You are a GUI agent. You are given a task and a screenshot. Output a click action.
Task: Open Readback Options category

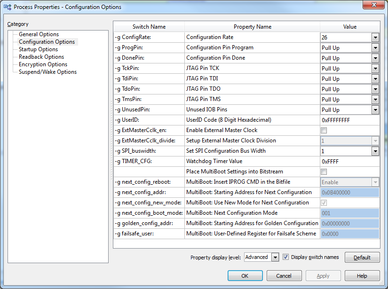tap(41, 57)
